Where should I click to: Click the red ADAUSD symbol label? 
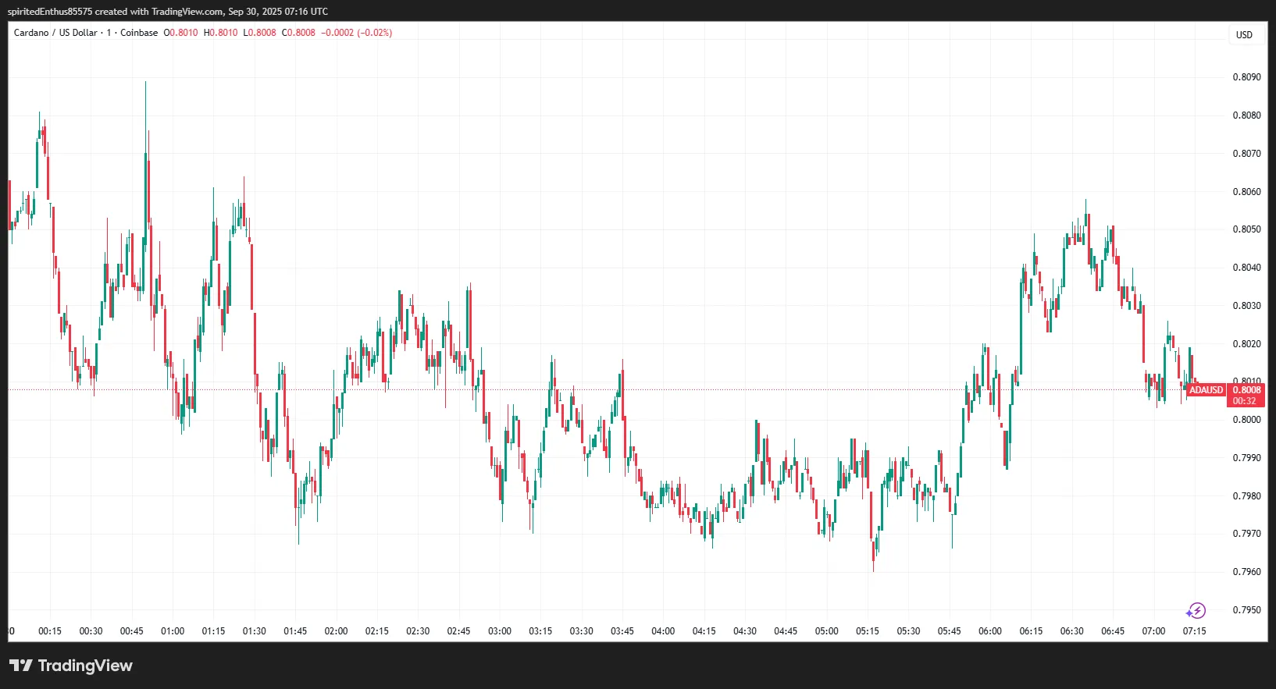pyautogui.click(x=1206, y=390)
